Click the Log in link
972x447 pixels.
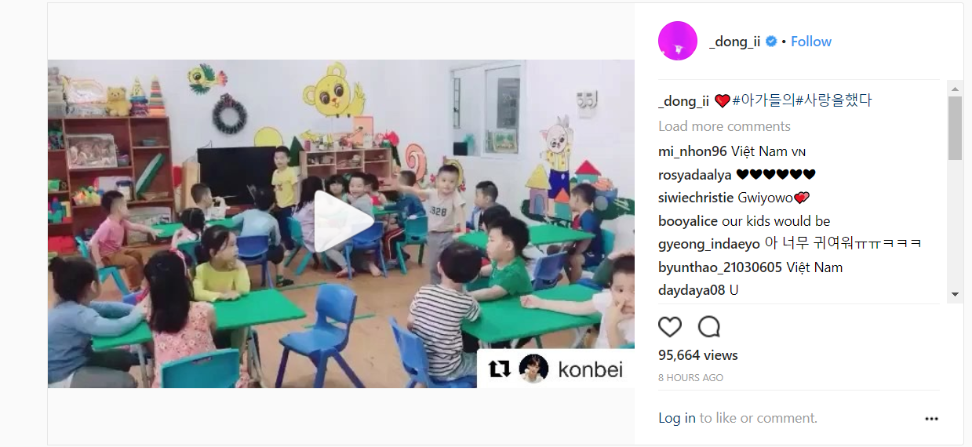point(677,418)
